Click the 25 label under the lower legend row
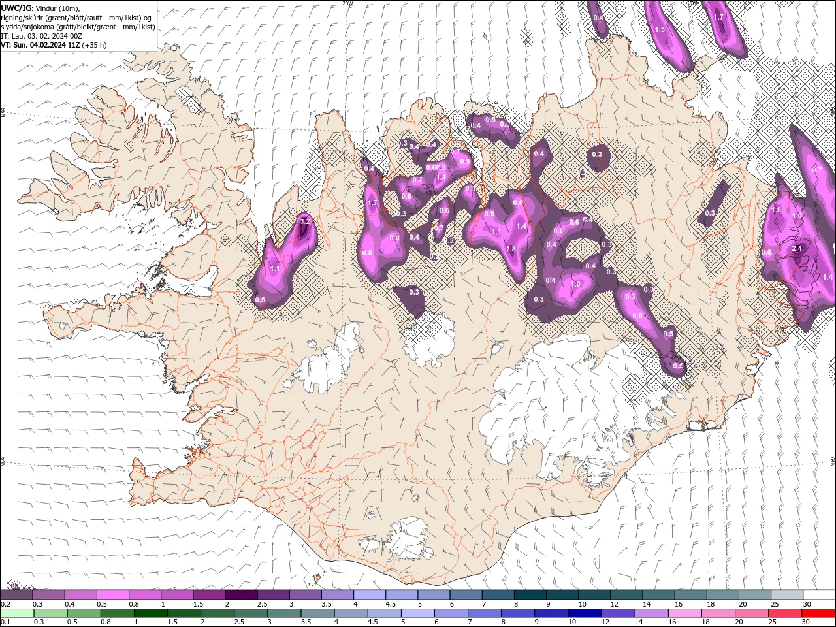Screen dimensions: 836x627 tap(774, 622)
